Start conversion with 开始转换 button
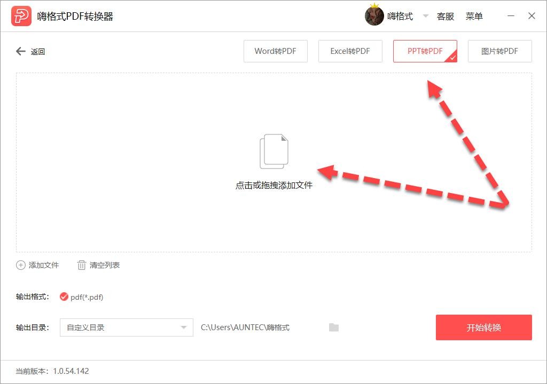The image size is (547, 384). pyautogui.click(x=484, y=327)
